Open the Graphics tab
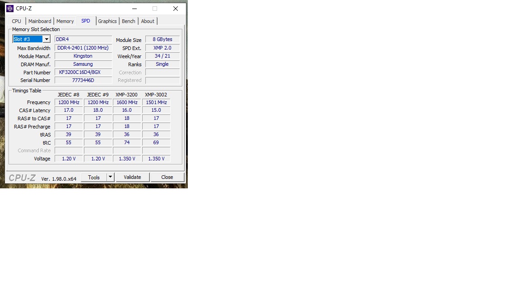The image size is (520, 292). point(107,21)
